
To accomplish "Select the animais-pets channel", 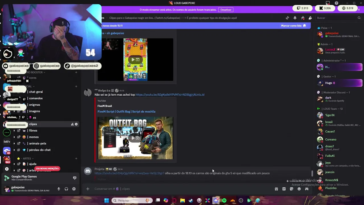I will pos(46,143).
